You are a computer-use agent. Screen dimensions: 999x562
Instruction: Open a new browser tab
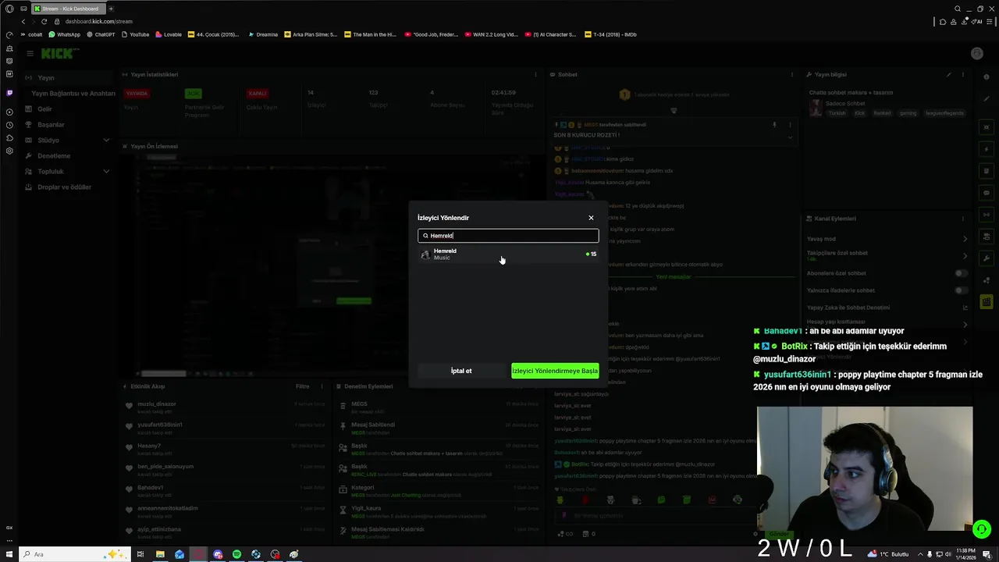click(111, 9)
